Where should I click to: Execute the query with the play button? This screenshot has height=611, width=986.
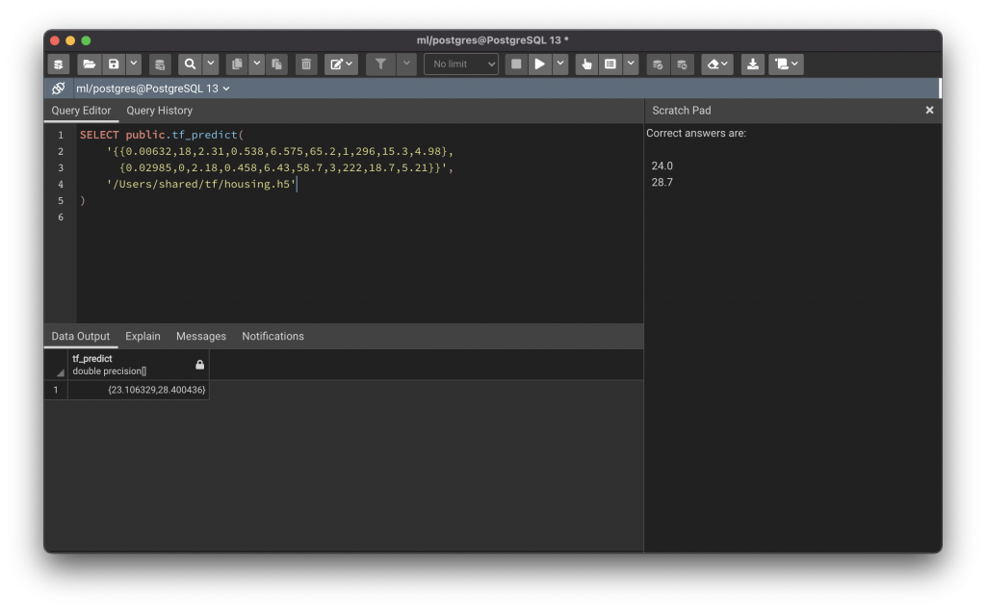click(x=540, y=64)
